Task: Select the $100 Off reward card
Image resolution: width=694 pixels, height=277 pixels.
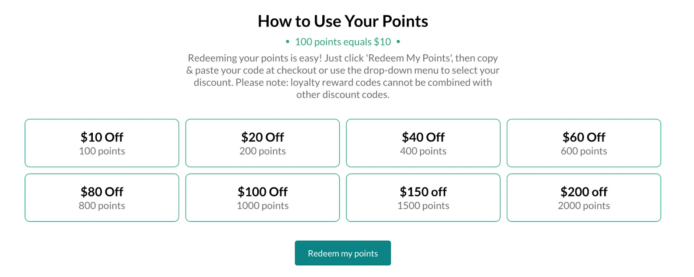Action: (262, 198)
